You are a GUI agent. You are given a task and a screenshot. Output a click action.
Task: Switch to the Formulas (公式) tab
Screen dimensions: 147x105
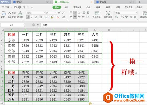88,7
